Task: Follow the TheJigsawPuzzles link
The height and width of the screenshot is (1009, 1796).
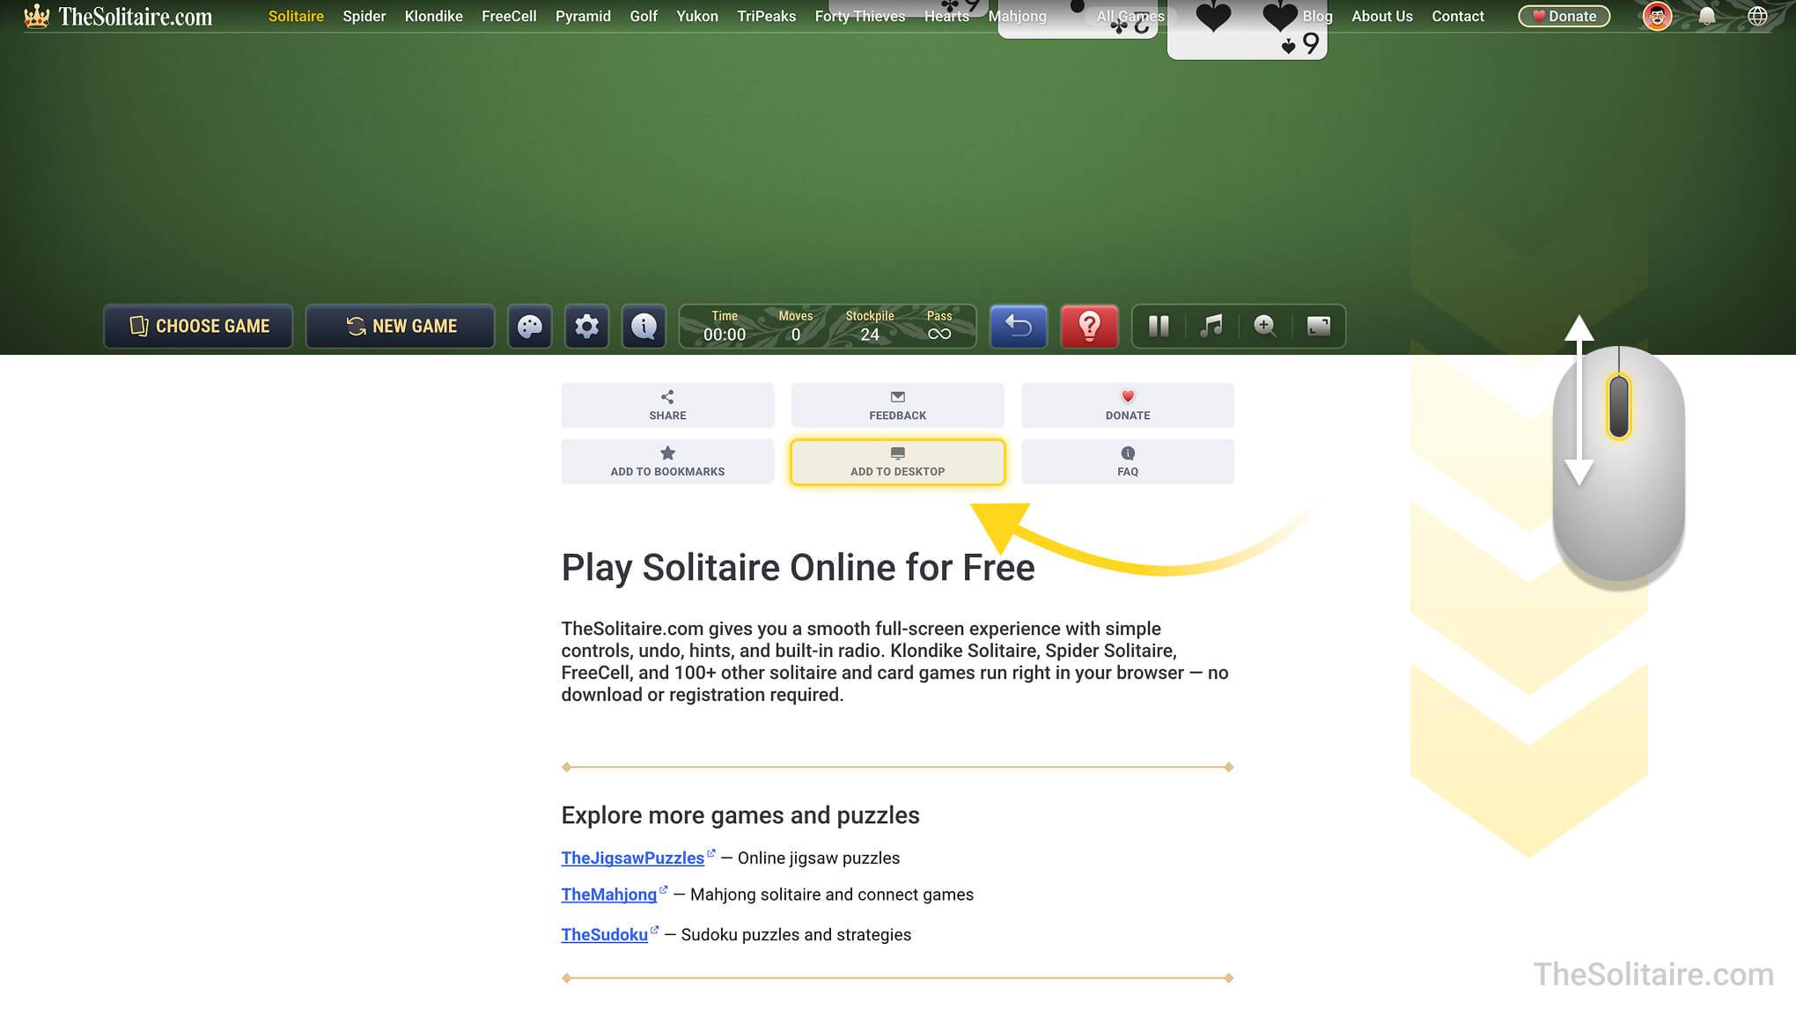Action: [633, 858]
